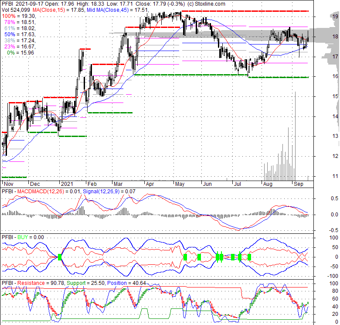Viewport: 340px width, 325px height.
Task: Click the 'May' month axis label
Action: coord(180,184)
